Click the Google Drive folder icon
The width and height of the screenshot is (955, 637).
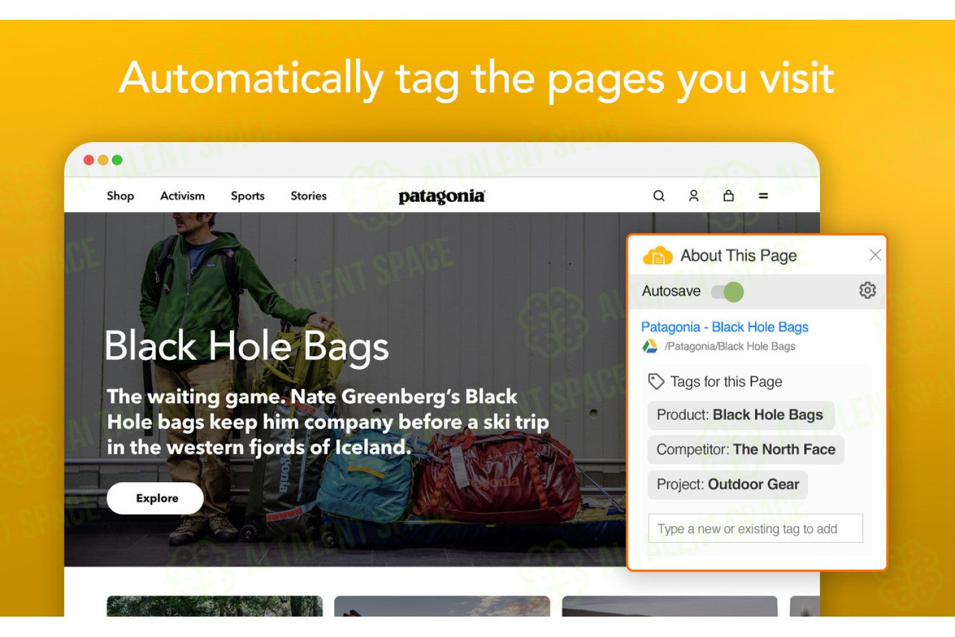(x=650, y=347)
